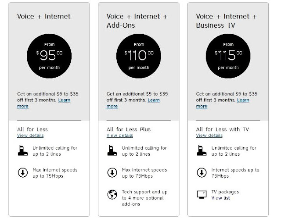The image size is (281, 221).
Task: Open View details under All for Less with TV
Action: [x=210, y=135]
